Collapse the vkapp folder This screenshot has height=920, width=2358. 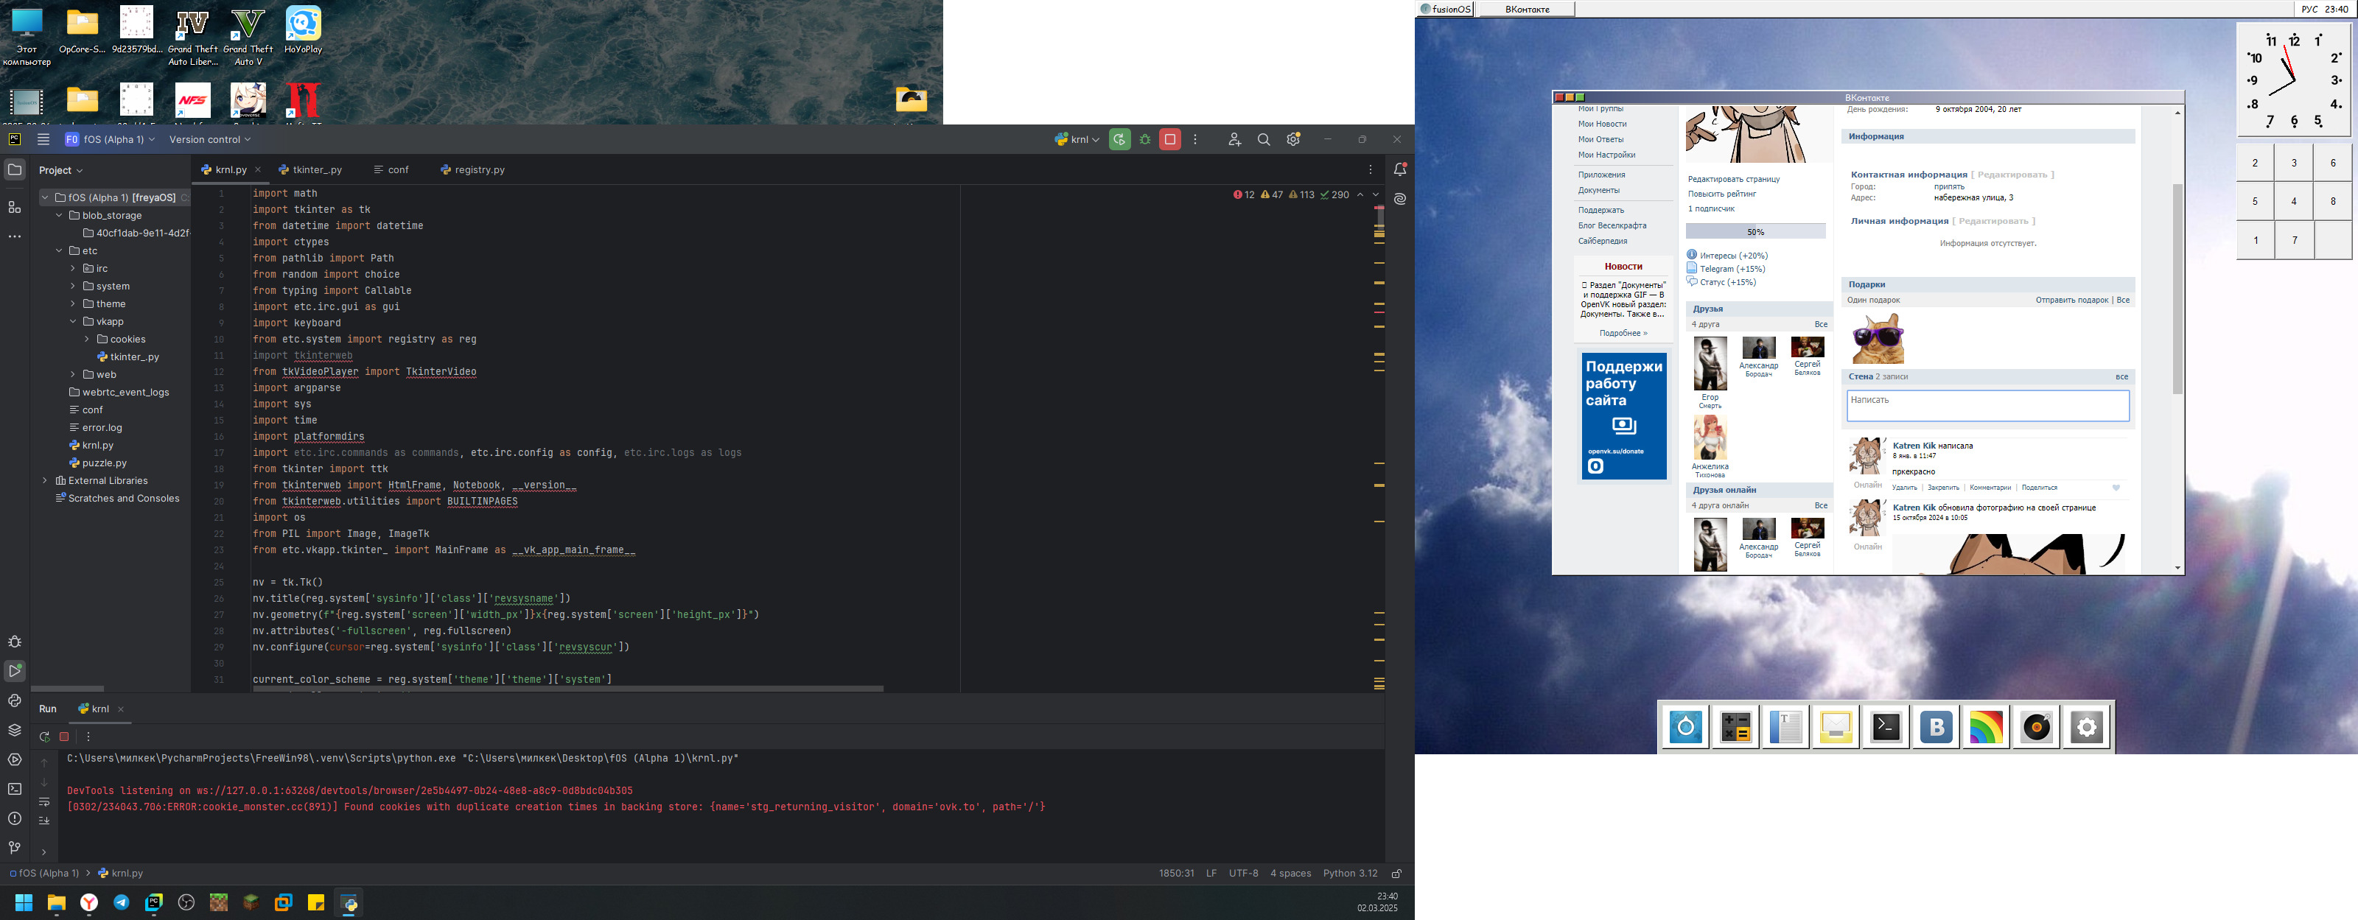73,321
